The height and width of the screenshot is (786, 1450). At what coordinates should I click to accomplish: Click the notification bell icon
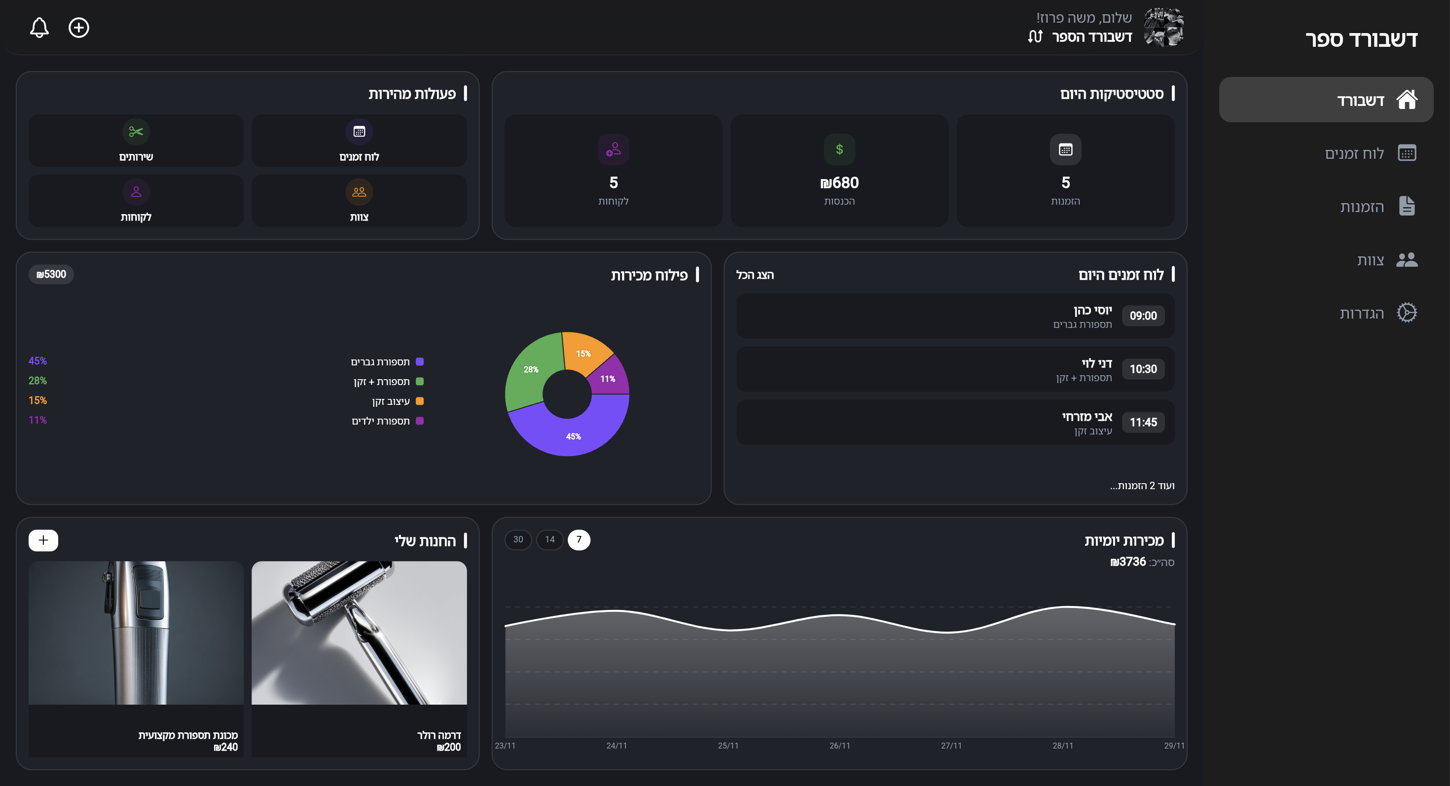39,28
